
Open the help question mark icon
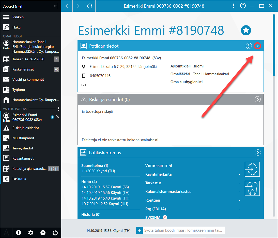243,6
